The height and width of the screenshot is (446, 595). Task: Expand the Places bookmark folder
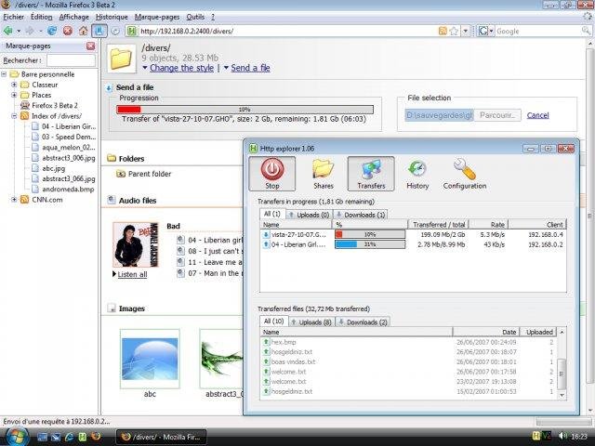point(14,95)
